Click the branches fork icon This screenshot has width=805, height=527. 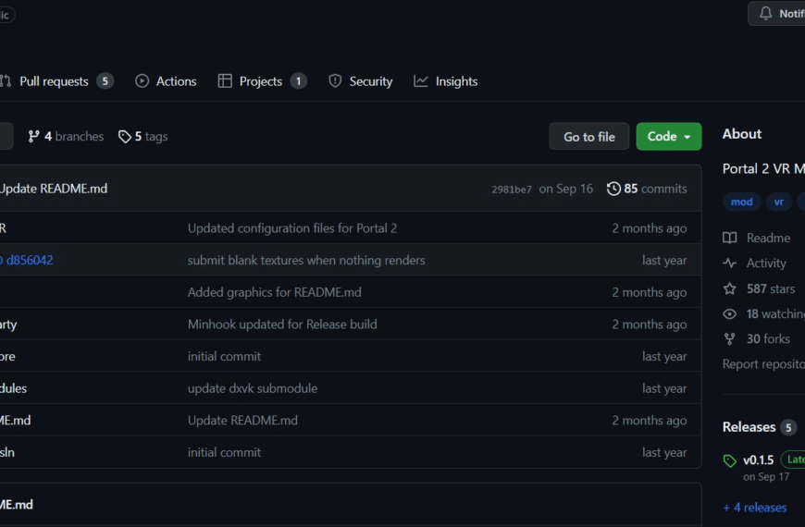pos(33,137)
